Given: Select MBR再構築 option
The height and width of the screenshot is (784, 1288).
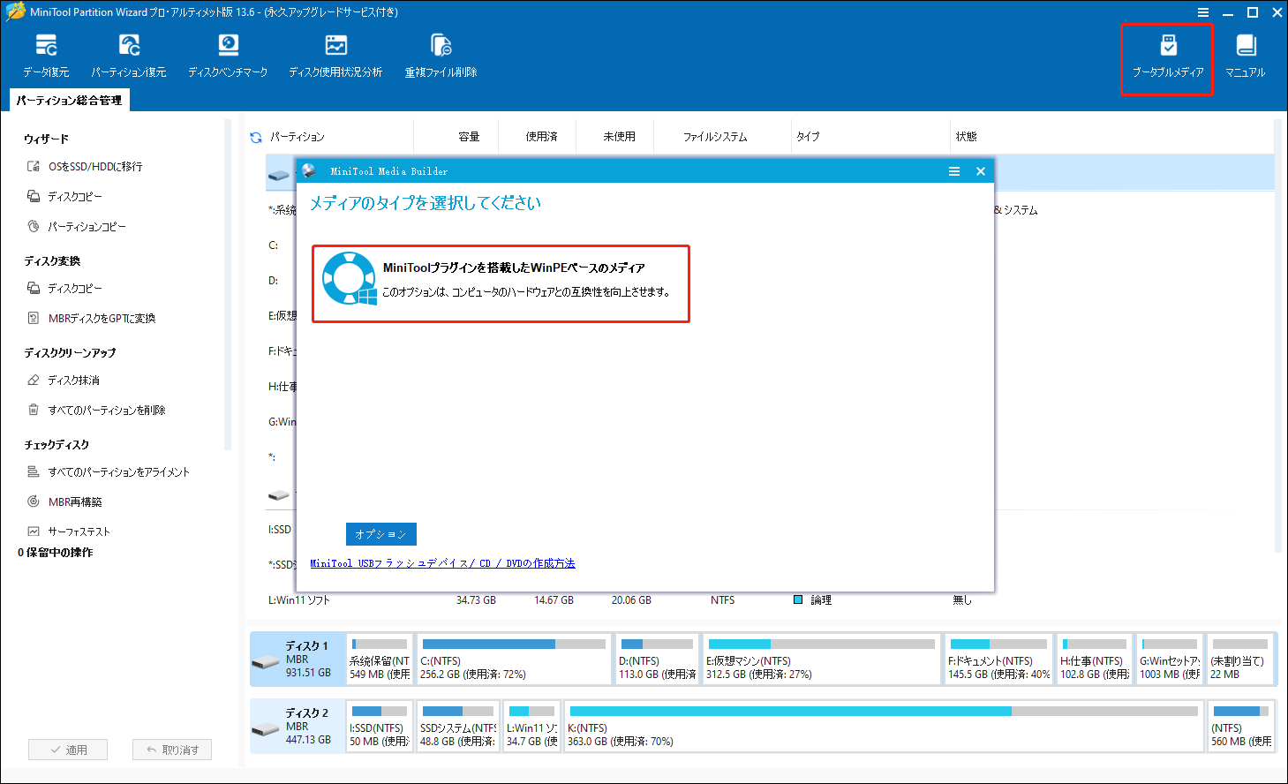Looking at the screenshot, I should click(64, 501).
